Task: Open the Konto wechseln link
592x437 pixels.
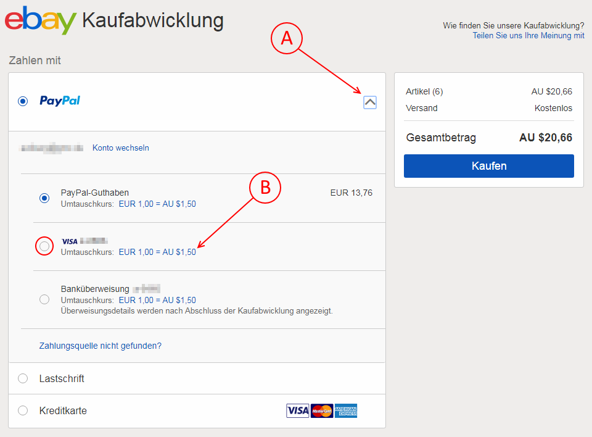Action: click(121, 148)
